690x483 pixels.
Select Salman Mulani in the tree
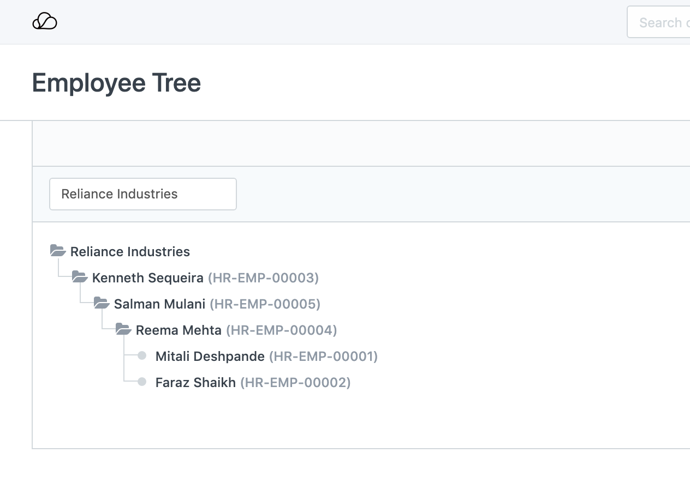(159, 304)
